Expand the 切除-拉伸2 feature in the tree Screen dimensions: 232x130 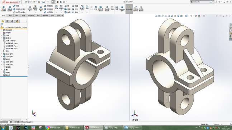pyautogui.click(x=1, y=62)
